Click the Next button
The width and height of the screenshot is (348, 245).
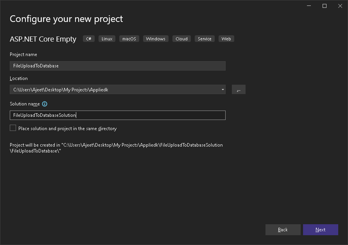click(321, 230)
